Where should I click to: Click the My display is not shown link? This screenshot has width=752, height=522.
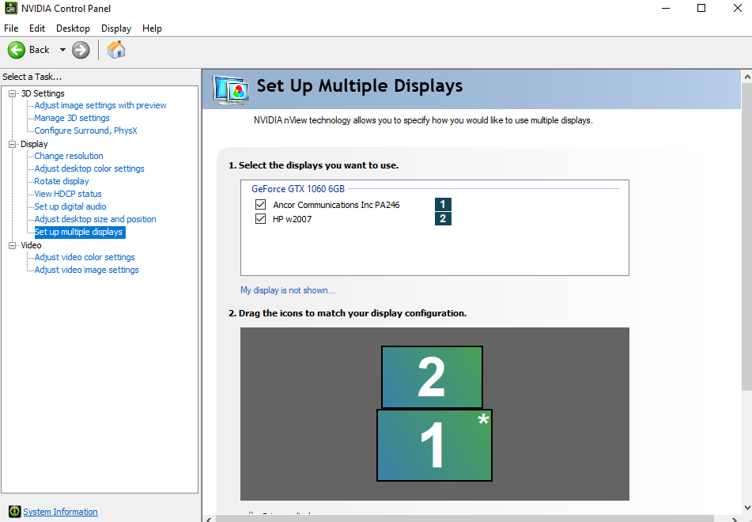click(288, 290)
